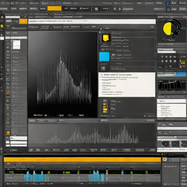Pick the cyan blue color swatch
This screenshot has width=187, height=187.
tap(104, 57)
